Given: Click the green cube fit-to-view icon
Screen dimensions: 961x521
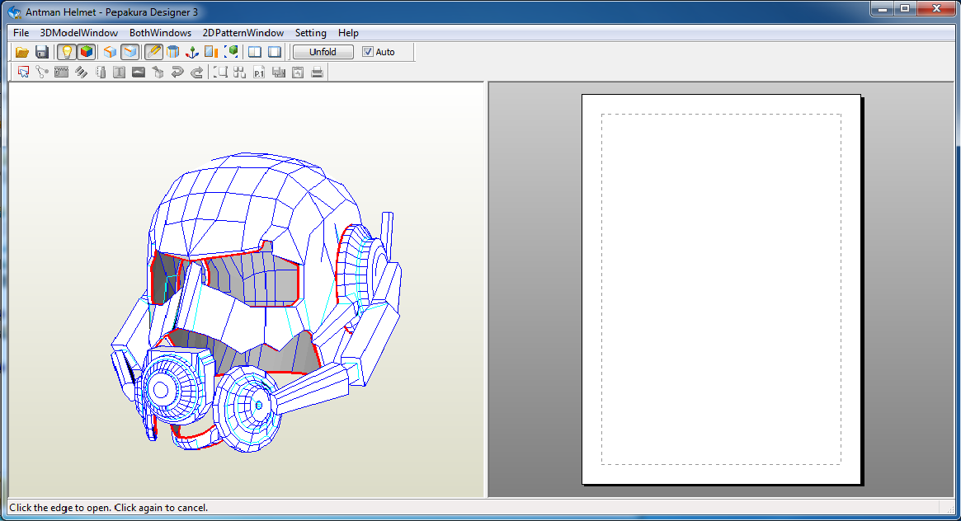Looking at the screenshot, I should [231, 52].
